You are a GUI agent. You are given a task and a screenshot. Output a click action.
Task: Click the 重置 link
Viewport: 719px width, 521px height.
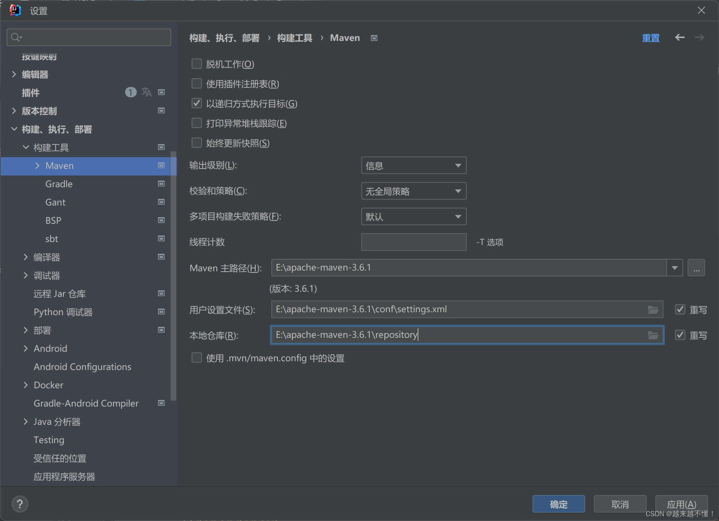651,38
